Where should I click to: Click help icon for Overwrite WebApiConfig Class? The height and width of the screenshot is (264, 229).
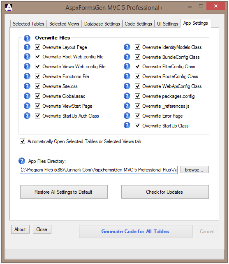(127, 86)
